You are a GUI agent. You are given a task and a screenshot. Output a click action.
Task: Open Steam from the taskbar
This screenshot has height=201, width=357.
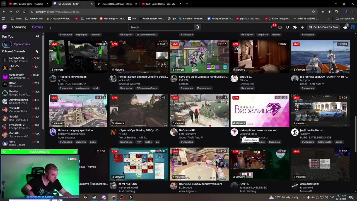(95, 197)
